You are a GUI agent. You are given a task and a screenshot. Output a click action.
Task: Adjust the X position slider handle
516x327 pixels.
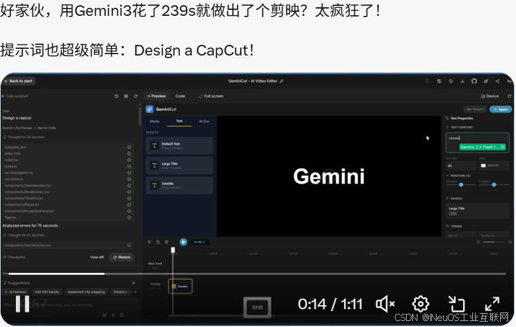(461, 185)
